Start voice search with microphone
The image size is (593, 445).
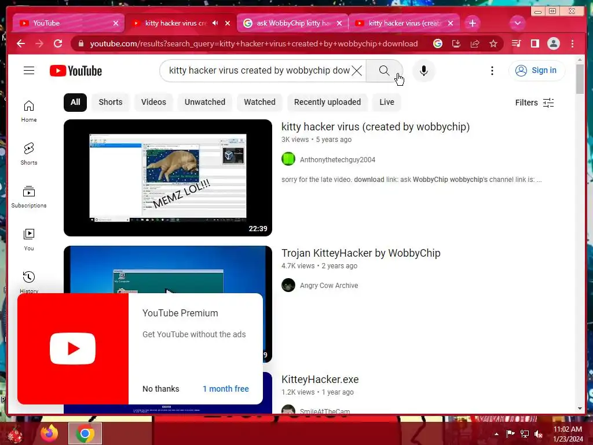click(424, 70)
